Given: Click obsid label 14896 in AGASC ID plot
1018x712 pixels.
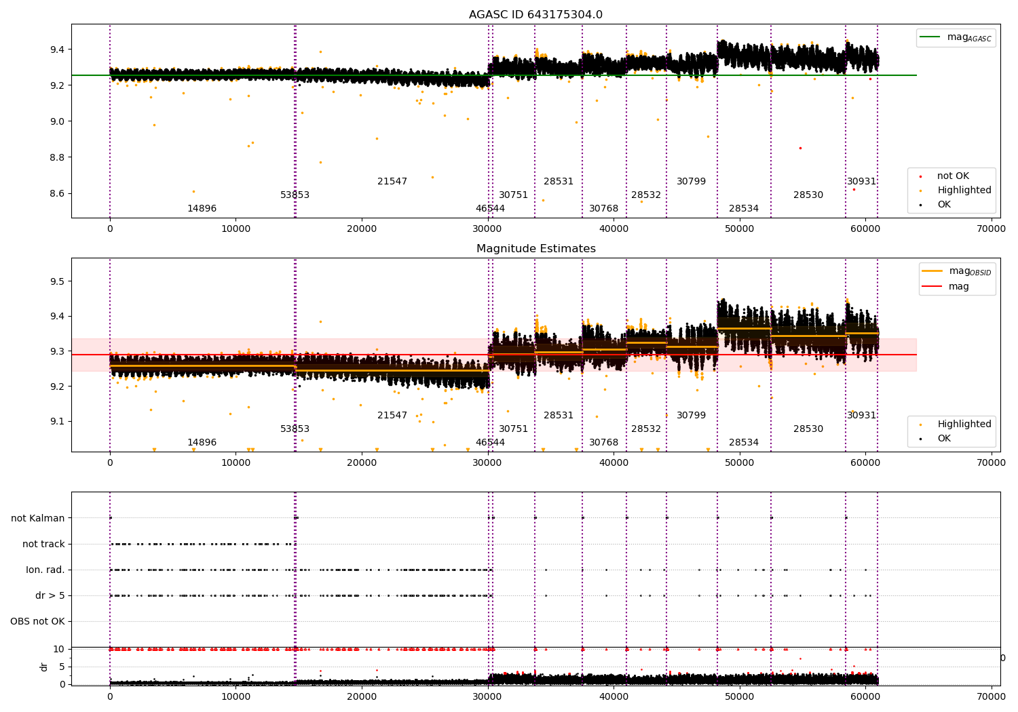Looking at the screenshot, I should (x=202, y=208).
